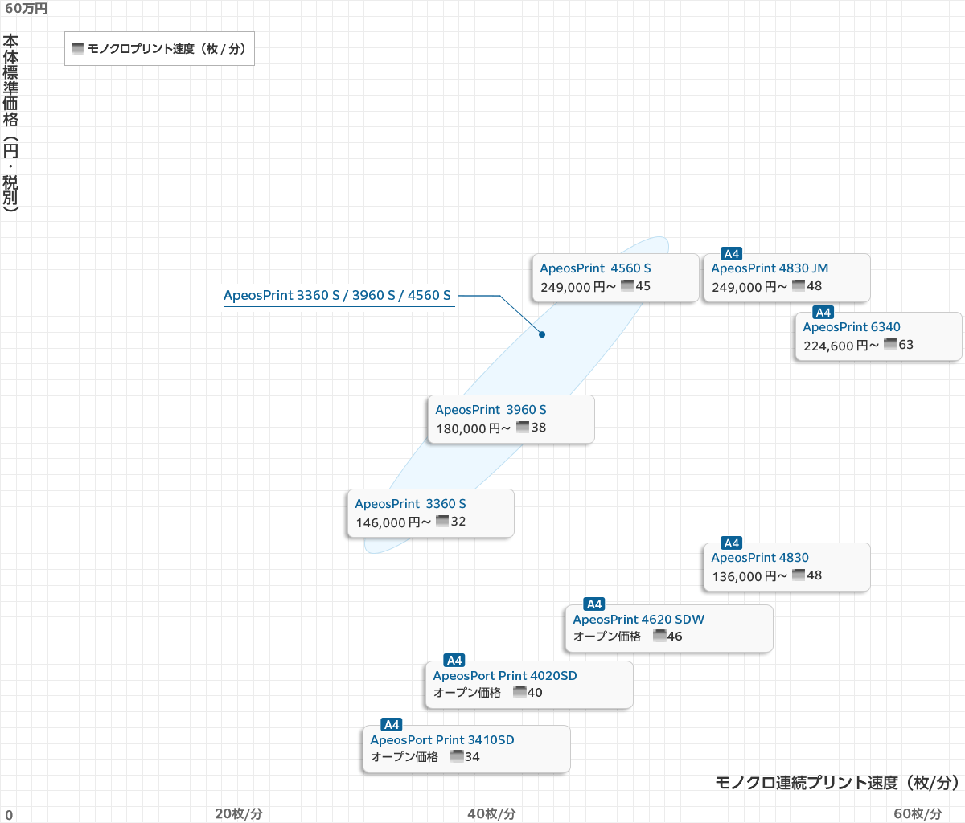Click the speed icon beside 40 on ApeosPort Print 4020SD

pos(520,692)
